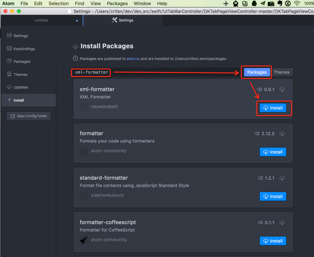The image size is (314, 257).
Task: Toggle search to Themes
Action: click(x=281, y=72)
